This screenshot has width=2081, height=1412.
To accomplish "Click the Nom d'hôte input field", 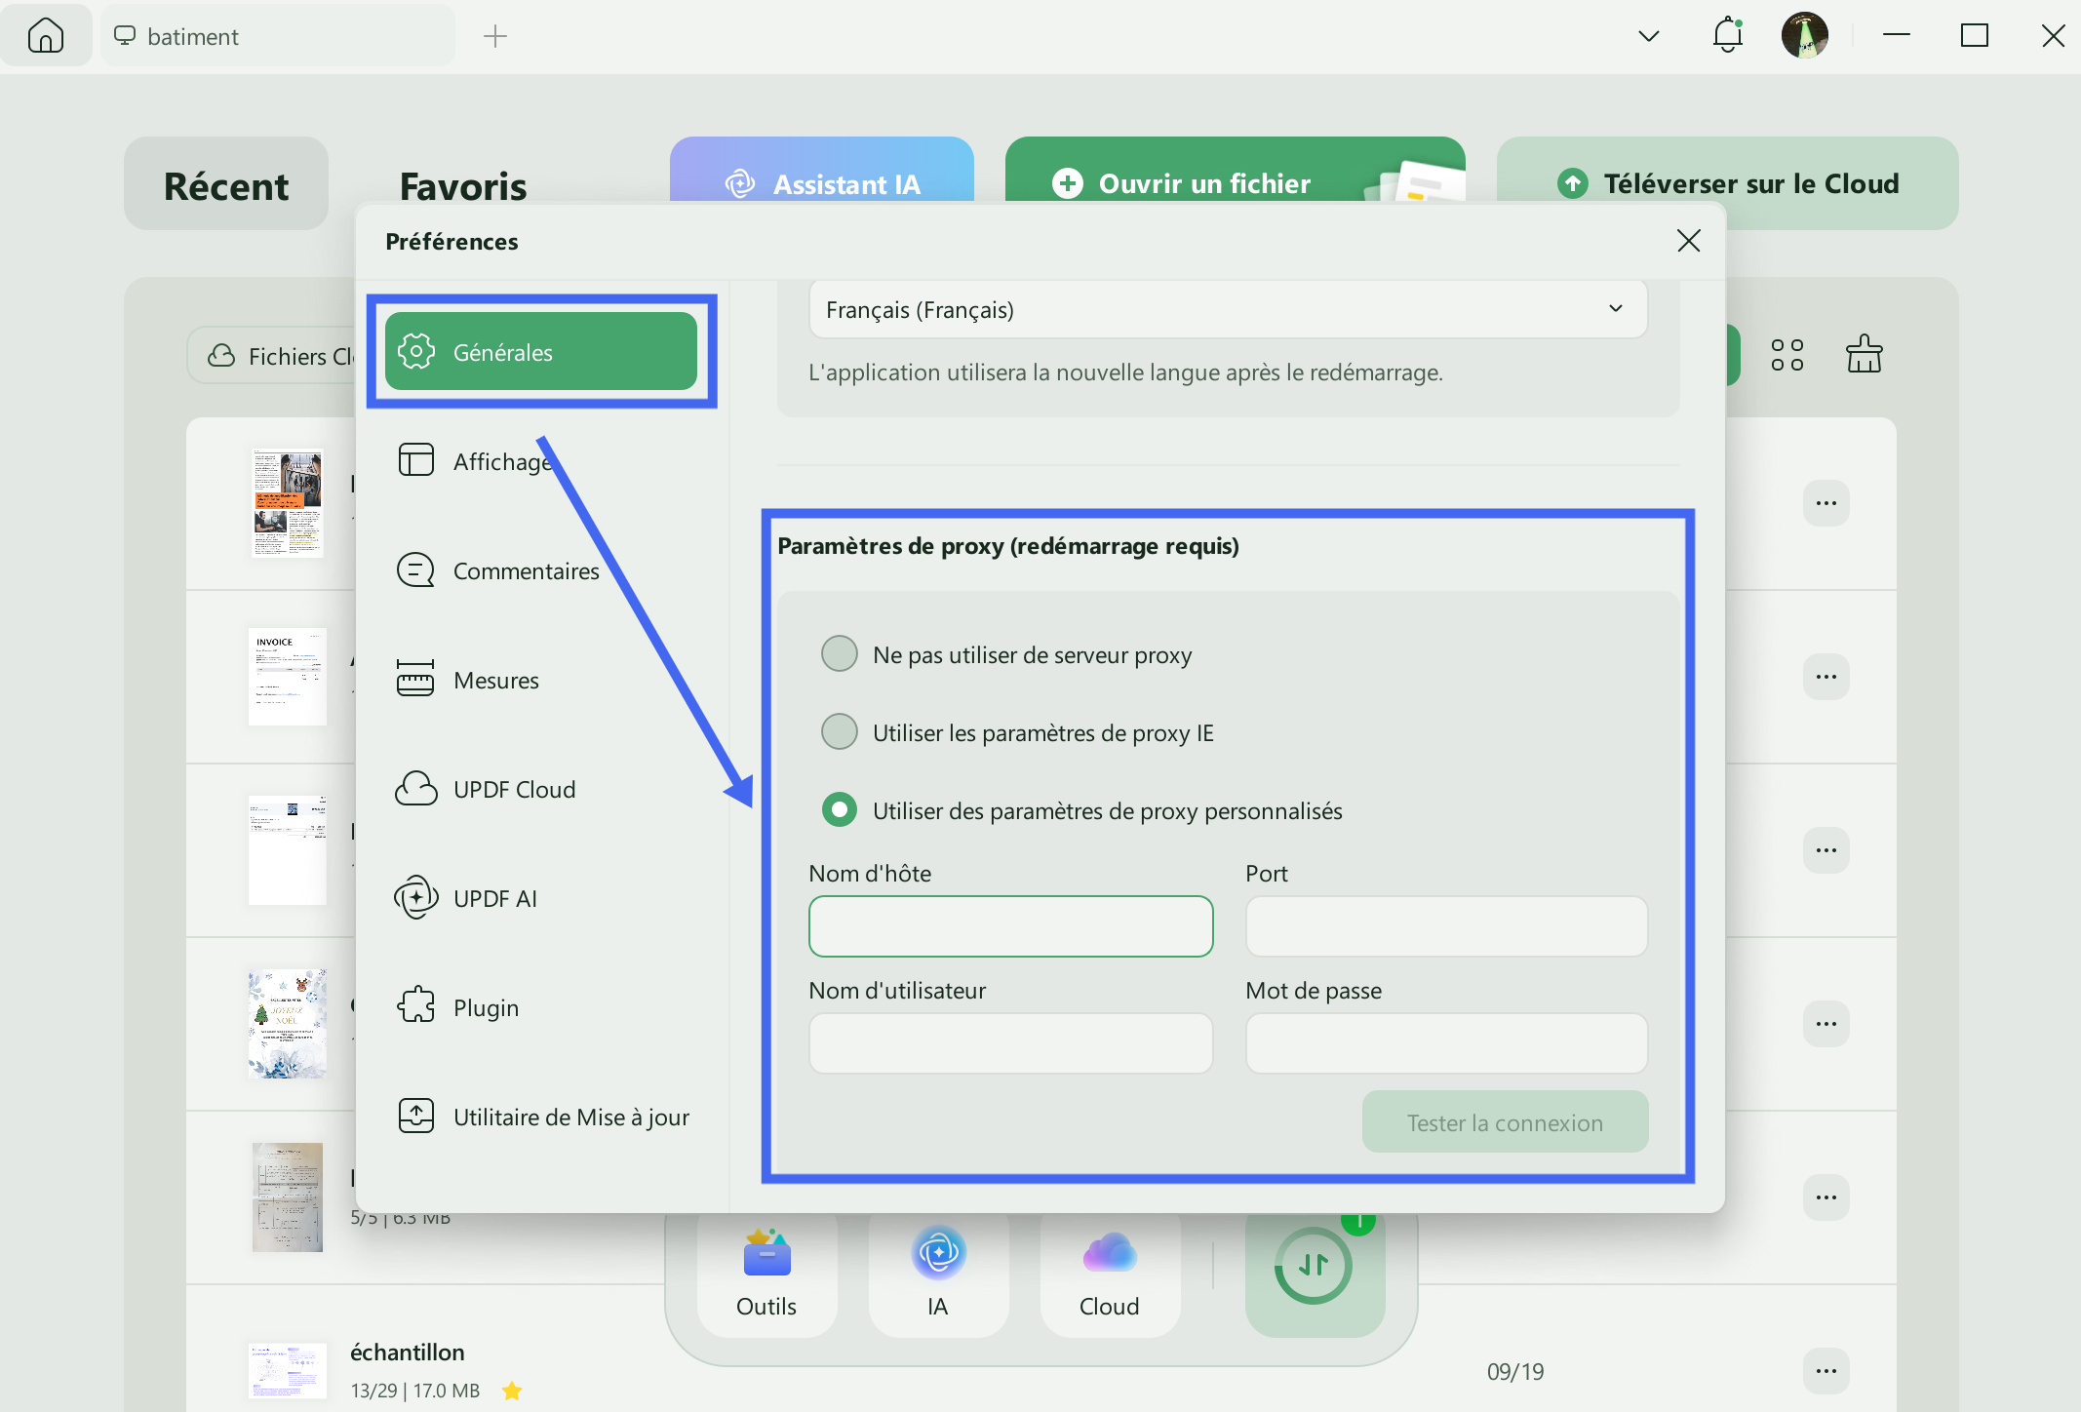I will coord(1010,926).
